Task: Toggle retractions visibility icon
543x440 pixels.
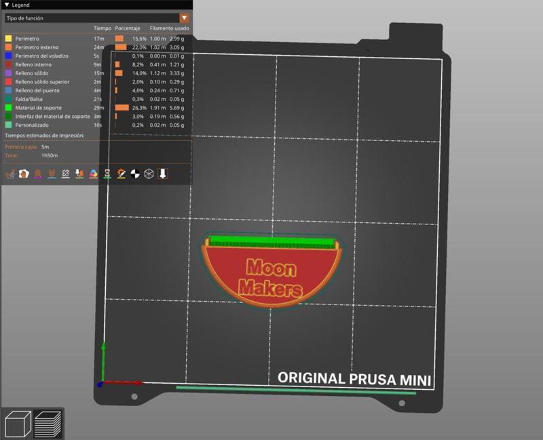Action: coord(38,174)
